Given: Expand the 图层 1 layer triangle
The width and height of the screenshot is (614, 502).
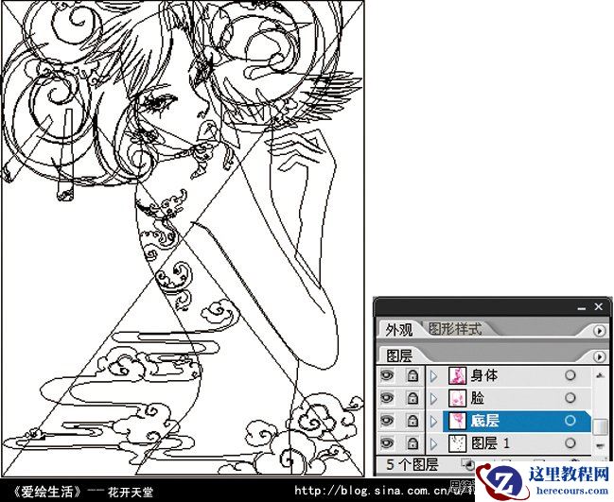Looking at the screenshot, I should click(x=433, y=443).
